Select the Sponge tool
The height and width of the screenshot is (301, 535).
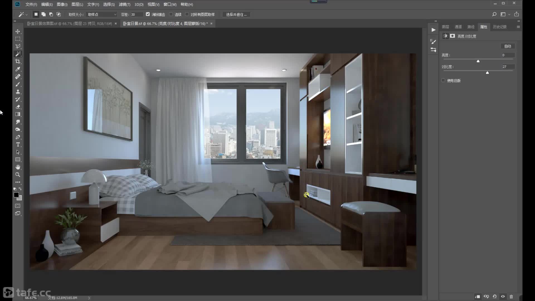pos(18,130)
